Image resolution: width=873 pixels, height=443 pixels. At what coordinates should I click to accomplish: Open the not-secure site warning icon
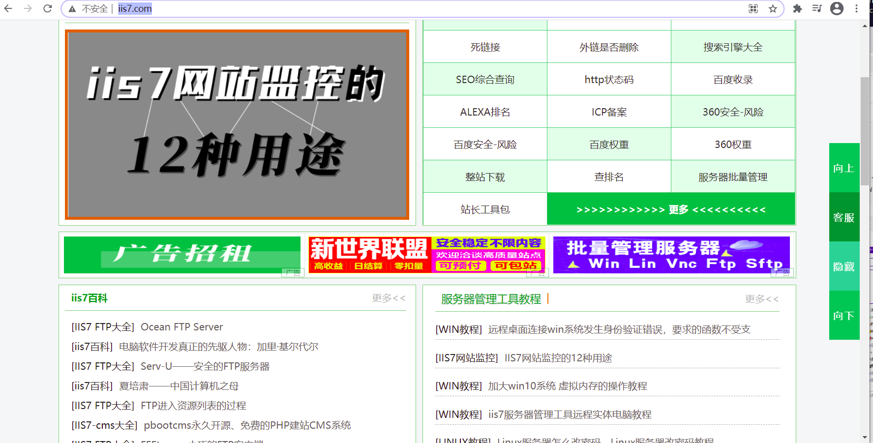pyautogui.click(x=72, y=9)
